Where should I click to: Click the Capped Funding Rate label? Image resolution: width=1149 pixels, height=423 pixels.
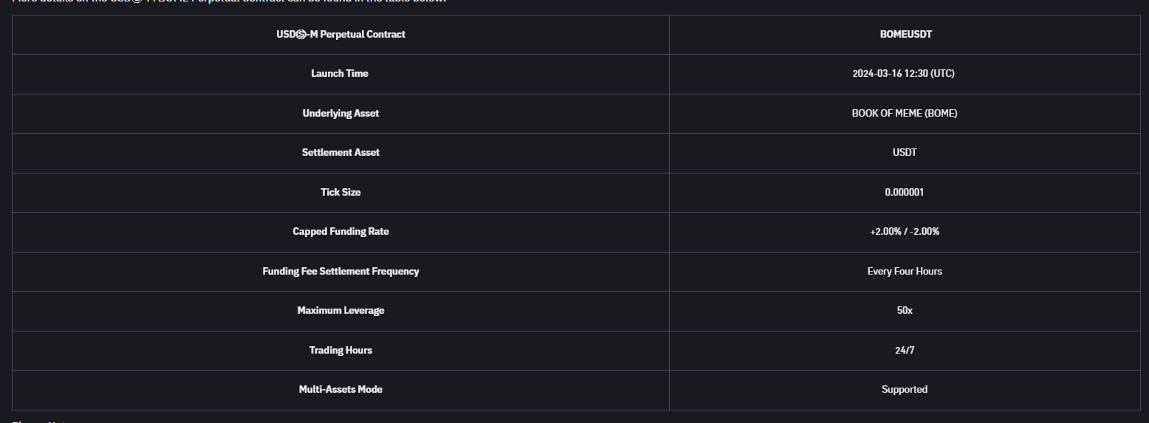(340, 232)
